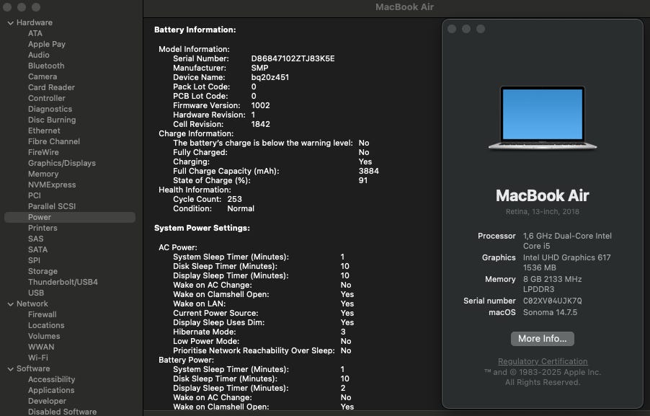Show Printers information
Screen dimensions: 650x416
click(43, 228)
